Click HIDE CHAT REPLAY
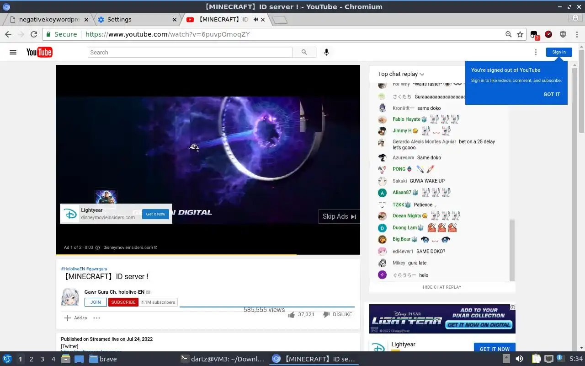 pyautogui.click(x=442, y=287)
